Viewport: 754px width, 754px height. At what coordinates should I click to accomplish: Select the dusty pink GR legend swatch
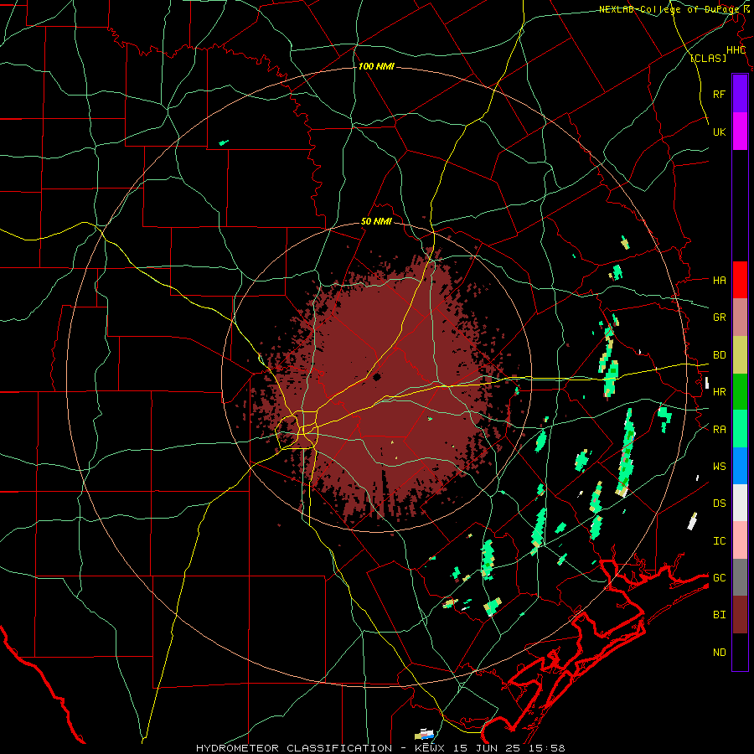pyautogui.click(x=740, y=318)
